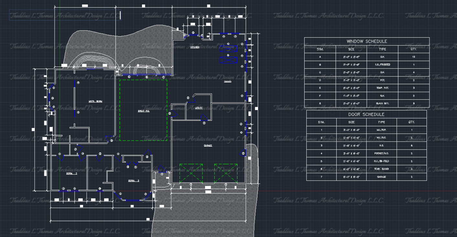The height and width of the screenshot is (237, 457).
Task: Pick the BDRM. 3 room label
Action: click(x=134, y=181)
